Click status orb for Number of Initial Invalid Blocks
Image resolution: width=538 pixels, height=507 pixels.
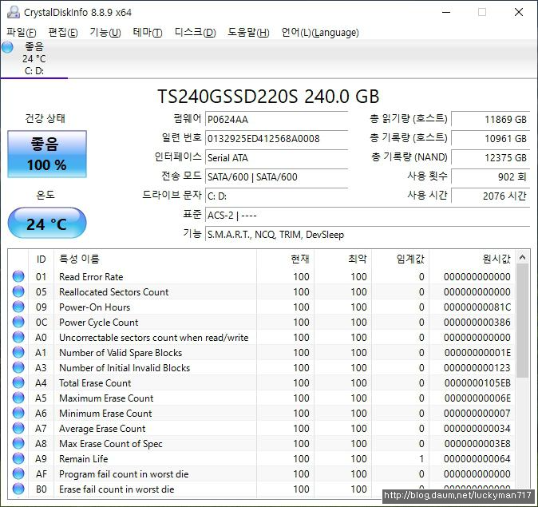click(18, 367)
